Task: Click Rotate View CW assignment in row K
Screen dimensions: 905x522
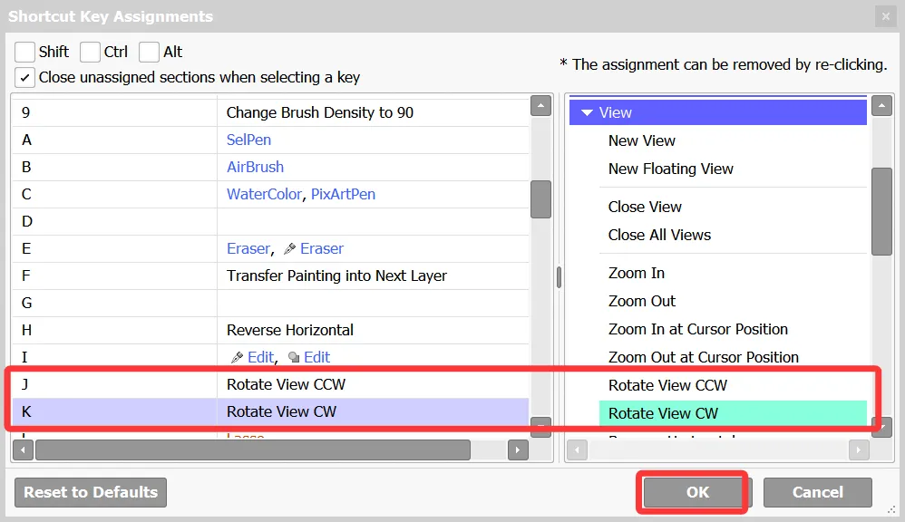Action: [281, 411]
